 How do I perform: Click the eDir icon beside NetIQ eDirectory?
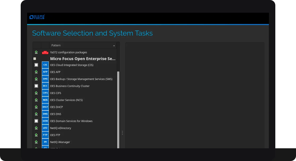[x=45, y=128]
